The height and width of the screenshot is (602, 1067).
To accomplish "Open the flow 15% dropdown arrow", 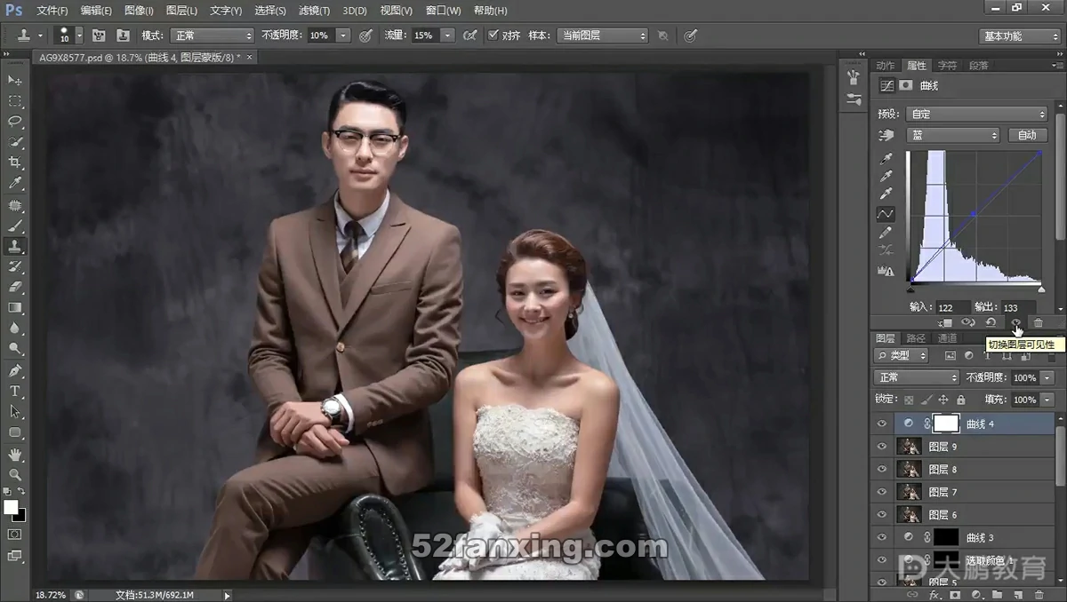I will pyautogui.click(x=447, y=36).
